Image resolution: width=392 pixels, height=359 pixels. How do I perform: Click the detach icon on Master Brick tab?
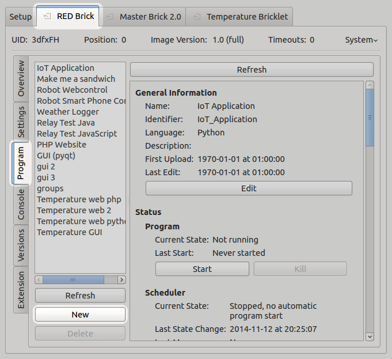[110, 17]
